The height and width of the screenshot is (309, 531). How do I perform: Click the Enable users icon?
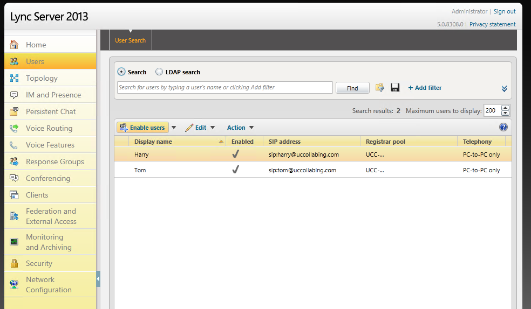point(124,128)
